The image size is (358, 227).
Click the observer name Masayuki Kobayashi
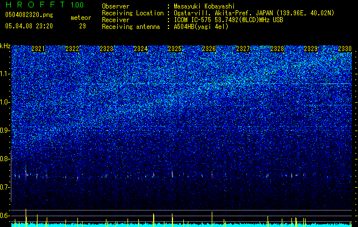pos(204,6)
